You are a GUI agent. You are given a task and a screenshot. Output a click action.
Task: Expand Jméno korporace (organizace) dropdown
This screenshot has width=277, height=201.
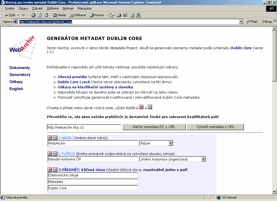coord(203,159)
